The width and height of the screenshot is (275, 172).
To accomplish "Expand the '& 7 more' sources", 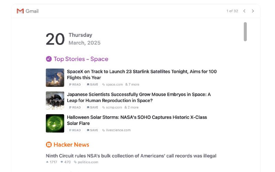I will (x=132, y=84).
